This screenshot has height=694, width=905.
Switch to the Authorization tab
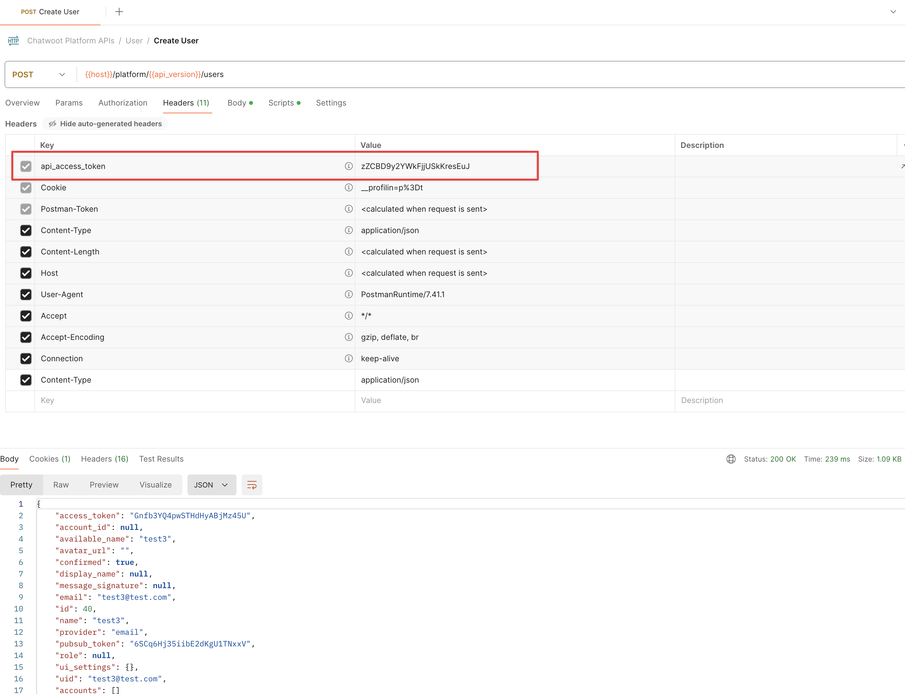[x=123, y=103]
